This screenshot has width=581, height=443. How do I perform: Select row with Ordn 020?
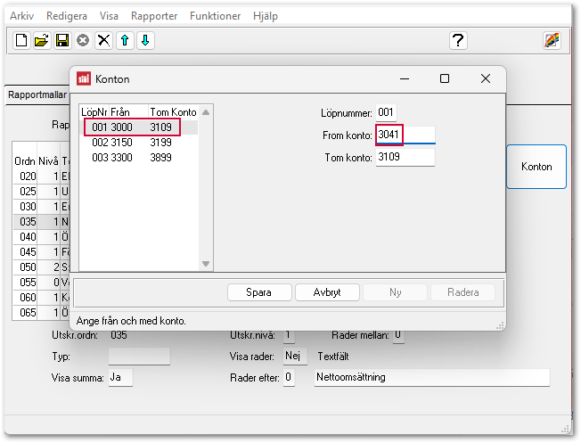point(42,176)
